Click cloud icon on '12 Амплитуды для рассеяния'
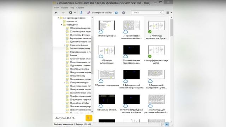226x127 pixels. coord(150,106)
